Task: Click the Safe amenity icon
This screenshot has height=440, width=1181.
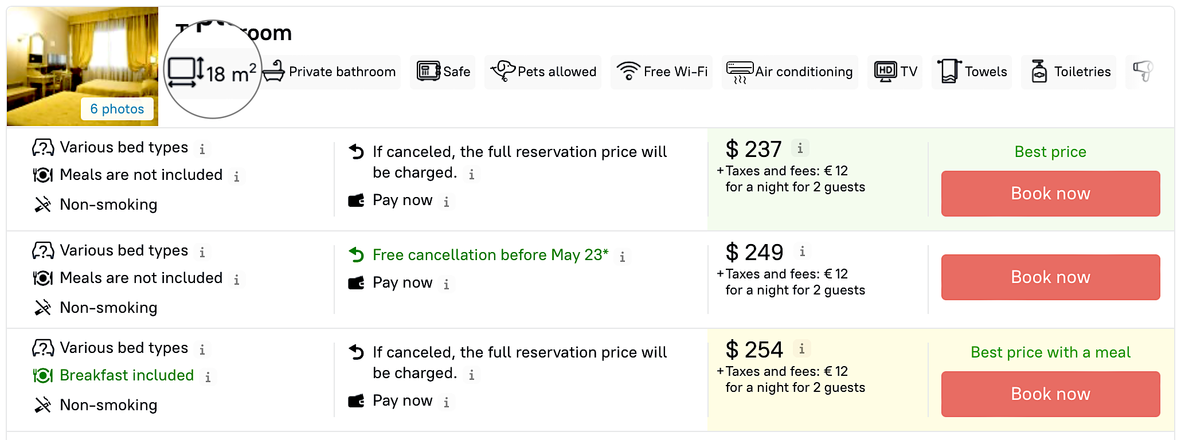Action: click(428, 72)
